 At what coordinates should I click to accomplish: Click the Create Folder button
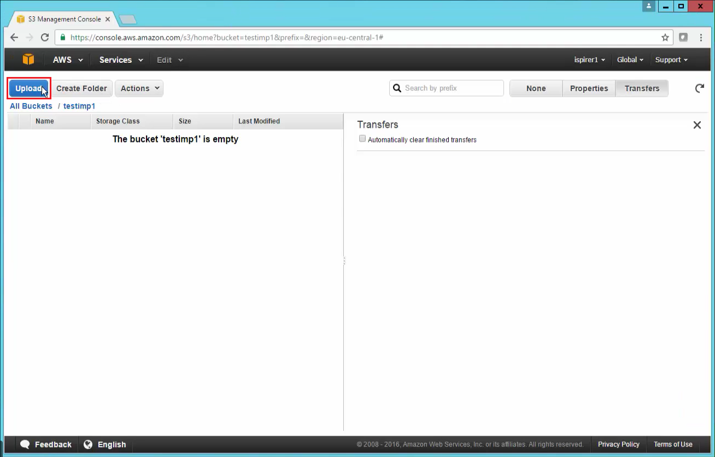pyautogui.click(x=81, y=88)
